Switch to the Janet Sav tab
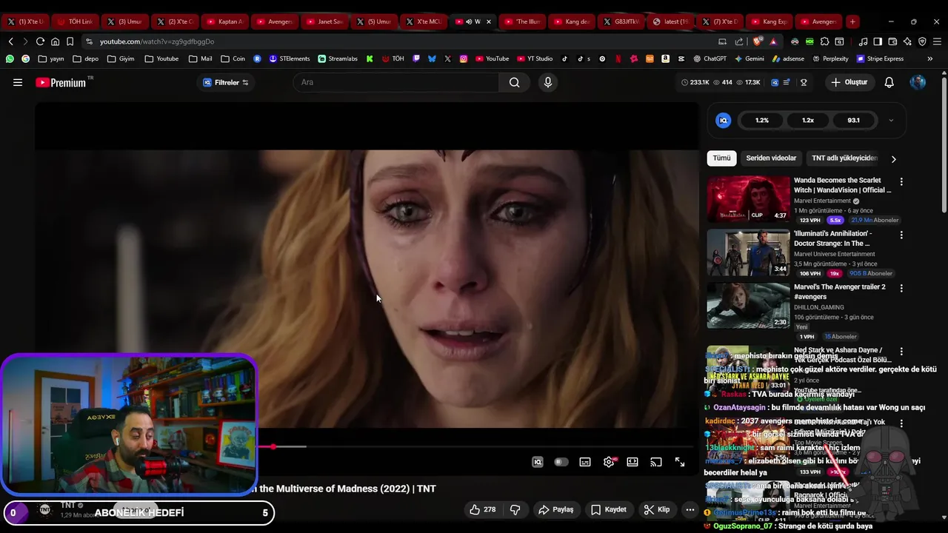The image size is (948, 533). click(324, 21)
